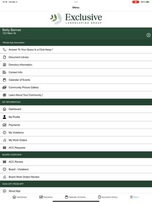
Task: Open the Contact Info menu item
Action: pos(76,72)
